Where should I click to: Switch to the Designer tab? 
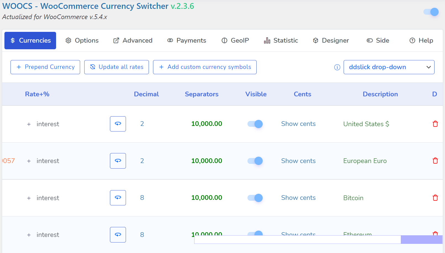331,40
